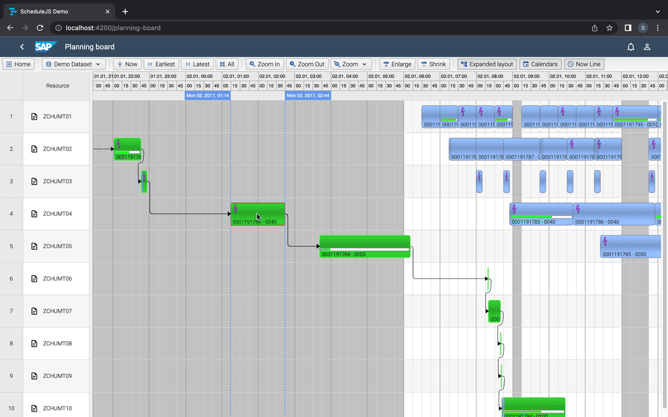Screen dimensions: 668x417
Task: Select blue activity 0001191785 - 0040
Action: (541, 214)
